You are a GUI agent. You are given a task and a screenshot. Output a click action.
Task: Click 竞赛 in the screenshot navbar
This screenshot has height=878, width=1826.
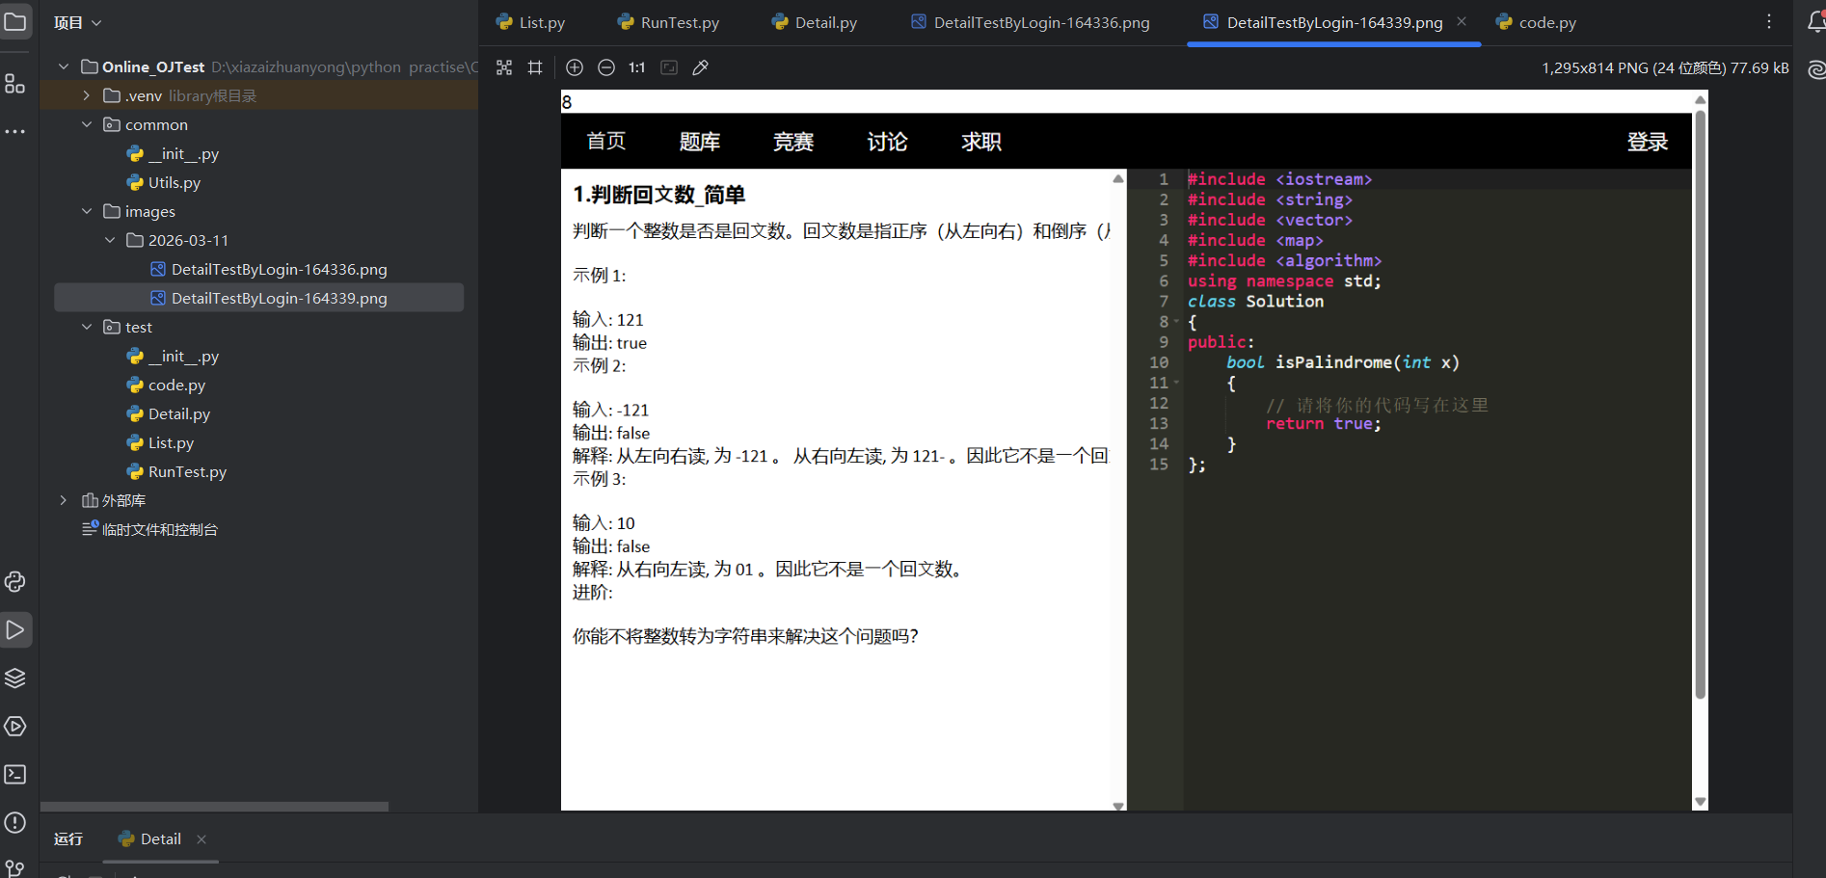793,142
